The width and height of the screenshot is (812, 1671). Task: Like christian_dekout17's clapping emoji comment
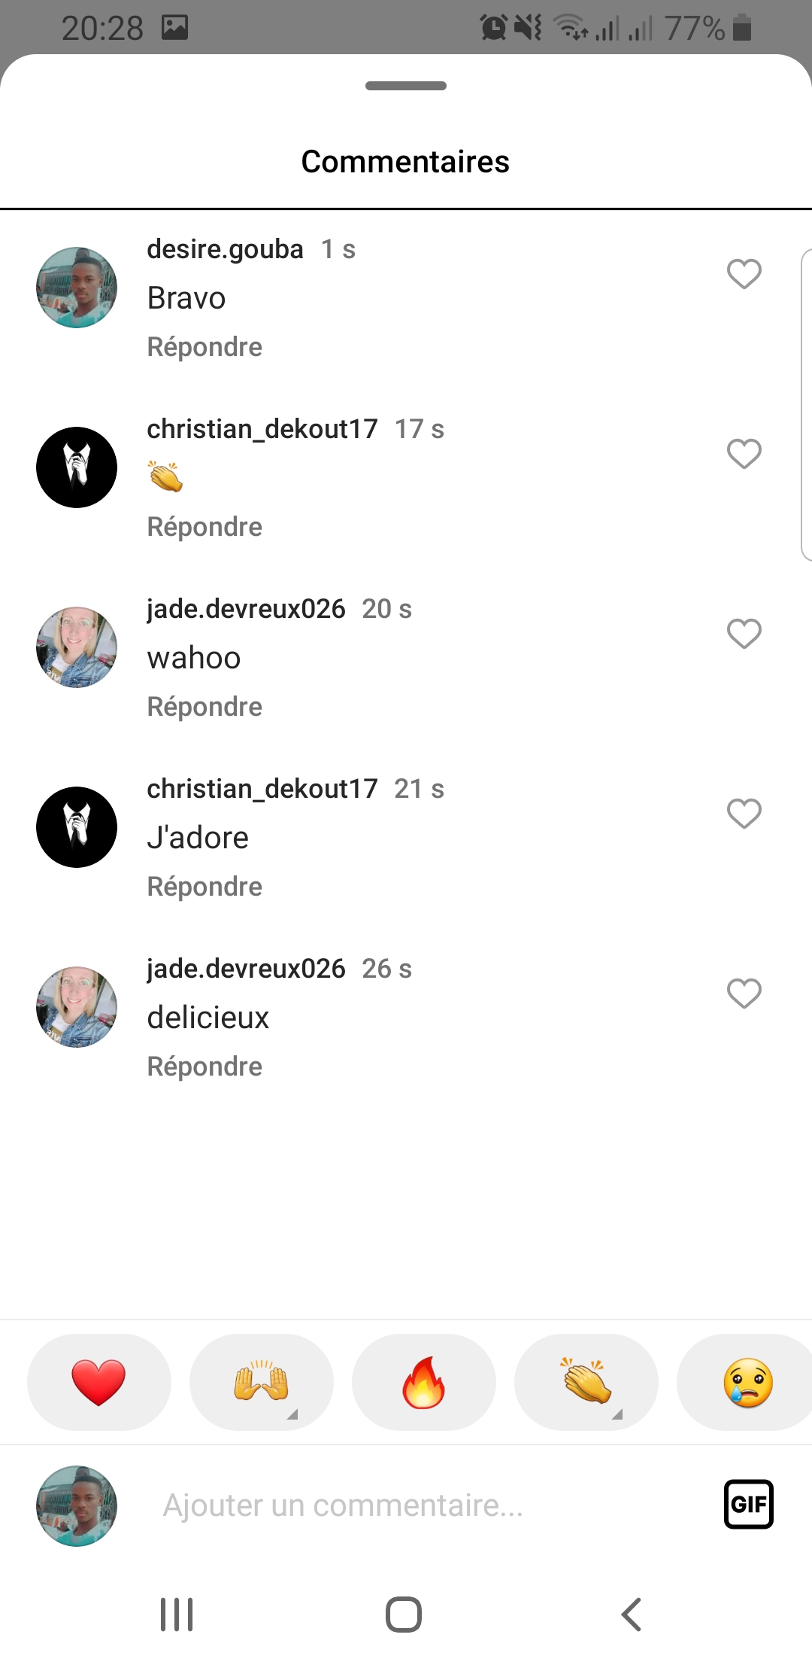click(744, 454)
